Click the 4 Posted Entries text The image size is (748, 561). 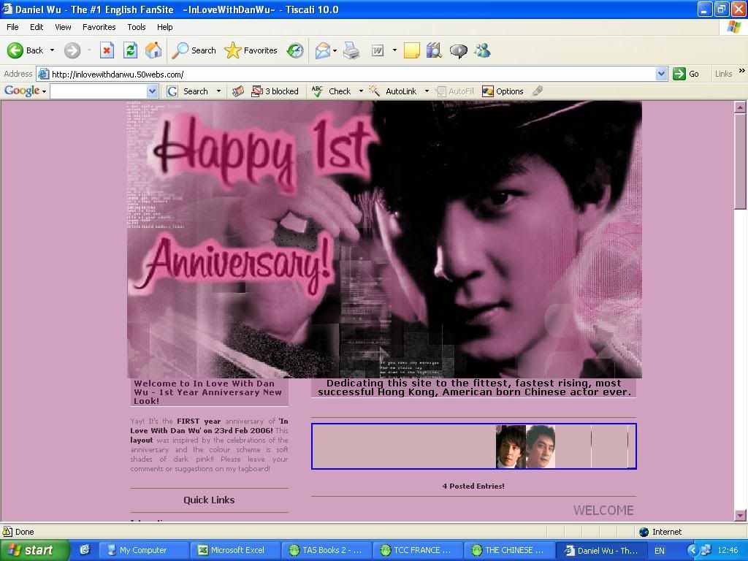point(473,486)
